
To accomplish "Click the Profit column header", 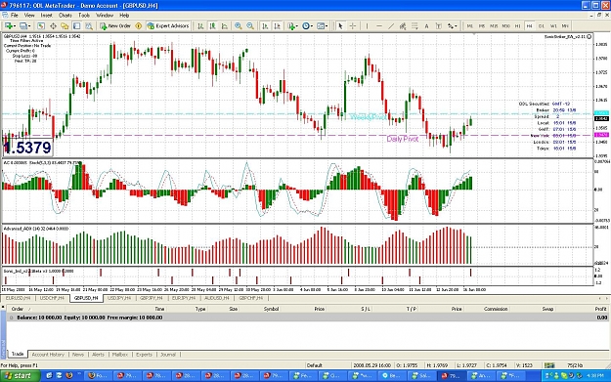I will 600,309.
